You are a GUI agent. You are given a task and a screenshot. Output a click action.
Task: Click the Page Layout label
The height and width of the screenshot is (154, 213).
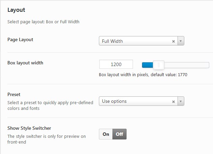(x=20, y=40)
